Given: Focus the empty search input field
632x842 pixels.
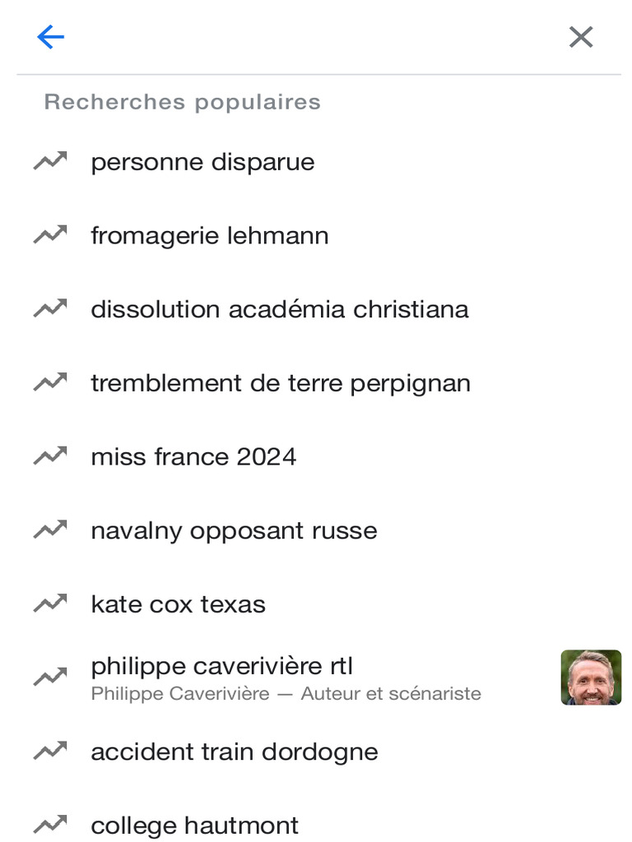Looking at the screenshot, I should pyautogui.click(x=316, y=37).
